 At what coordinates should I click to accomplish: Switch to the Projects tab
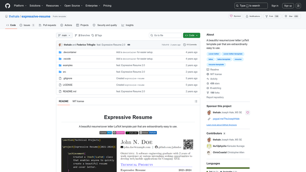(x=82, y=25)
